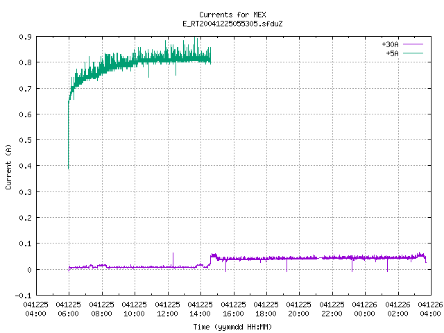Click the 041225 06:00 x-axis tick label
The width and height of the screenshot is (444, 333).
click(x=68, y=309)
